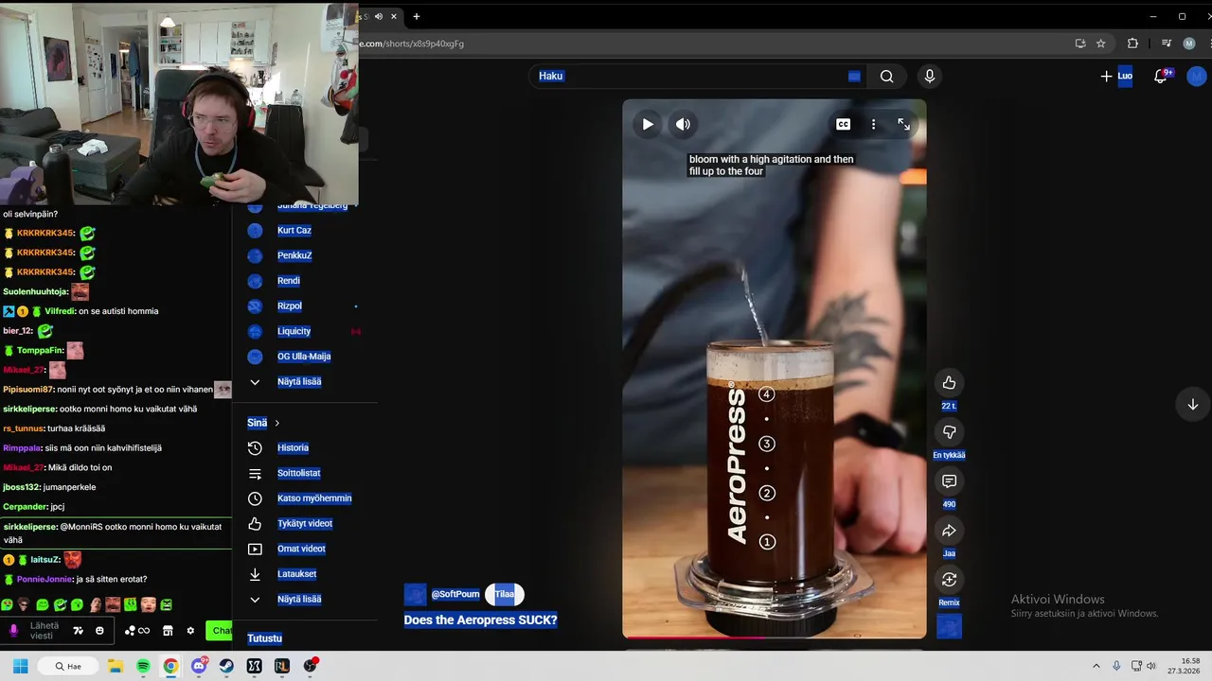Open Omat videot in sidebar

pos(301,549)
